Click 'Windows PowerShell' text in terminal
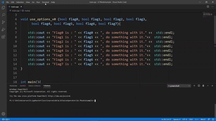Image resolution: width=216 pixels, height=121 pixels. coord(19,89)
